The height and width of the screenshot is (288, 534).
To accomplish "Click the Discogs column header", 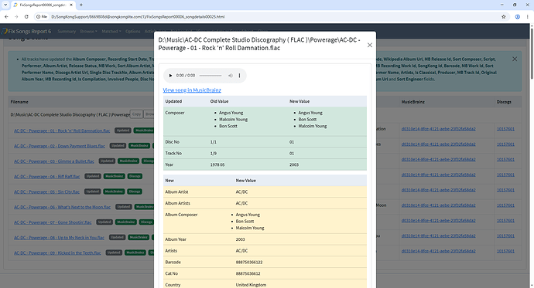I will (x=504, y=102).
